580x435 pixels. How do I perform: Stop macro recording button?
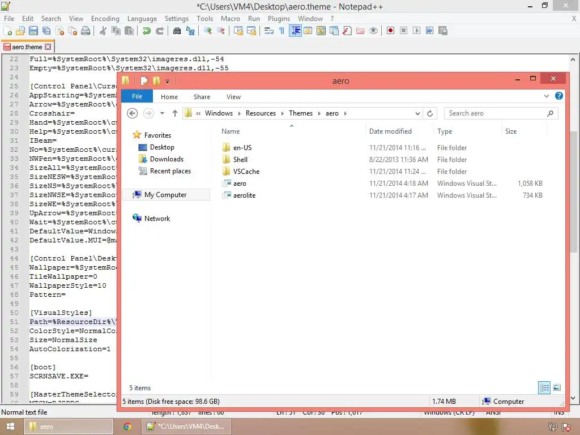(403, 31)
